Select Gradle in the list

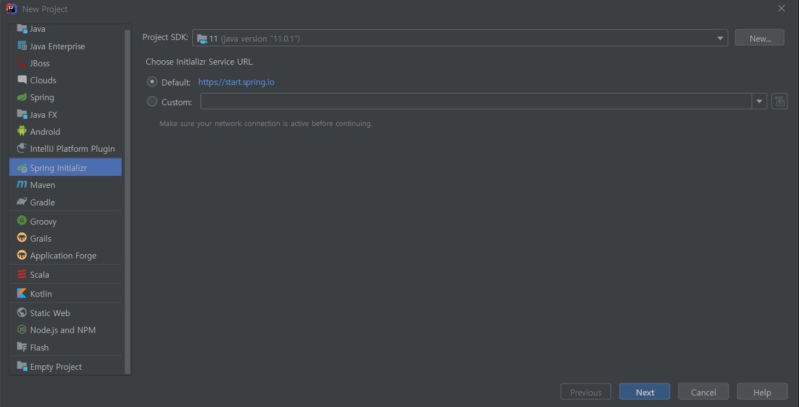tap(42, 202)
